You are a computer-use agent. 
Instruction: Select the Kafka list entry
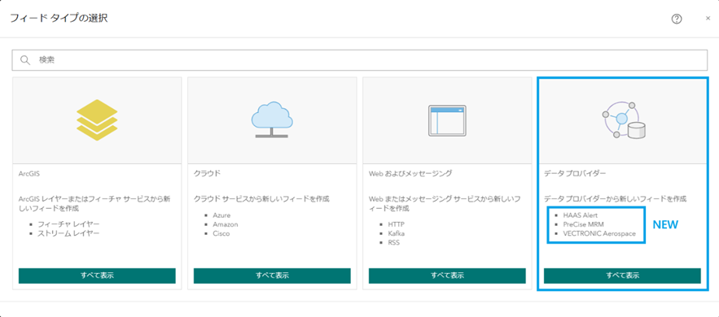click(397, 233)
